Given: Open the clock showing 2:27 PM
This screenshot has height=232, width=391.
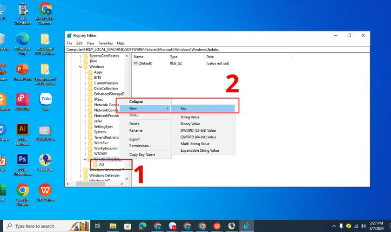Looking at the screenshot, I should coord(376,226).
